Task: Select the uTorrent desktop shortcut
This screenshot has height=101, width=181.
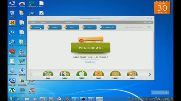Action: click(x=12, y=91)
